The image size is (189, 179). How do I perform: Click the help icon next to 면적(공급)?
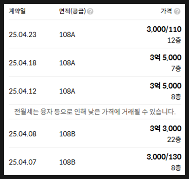pos(90,12)
